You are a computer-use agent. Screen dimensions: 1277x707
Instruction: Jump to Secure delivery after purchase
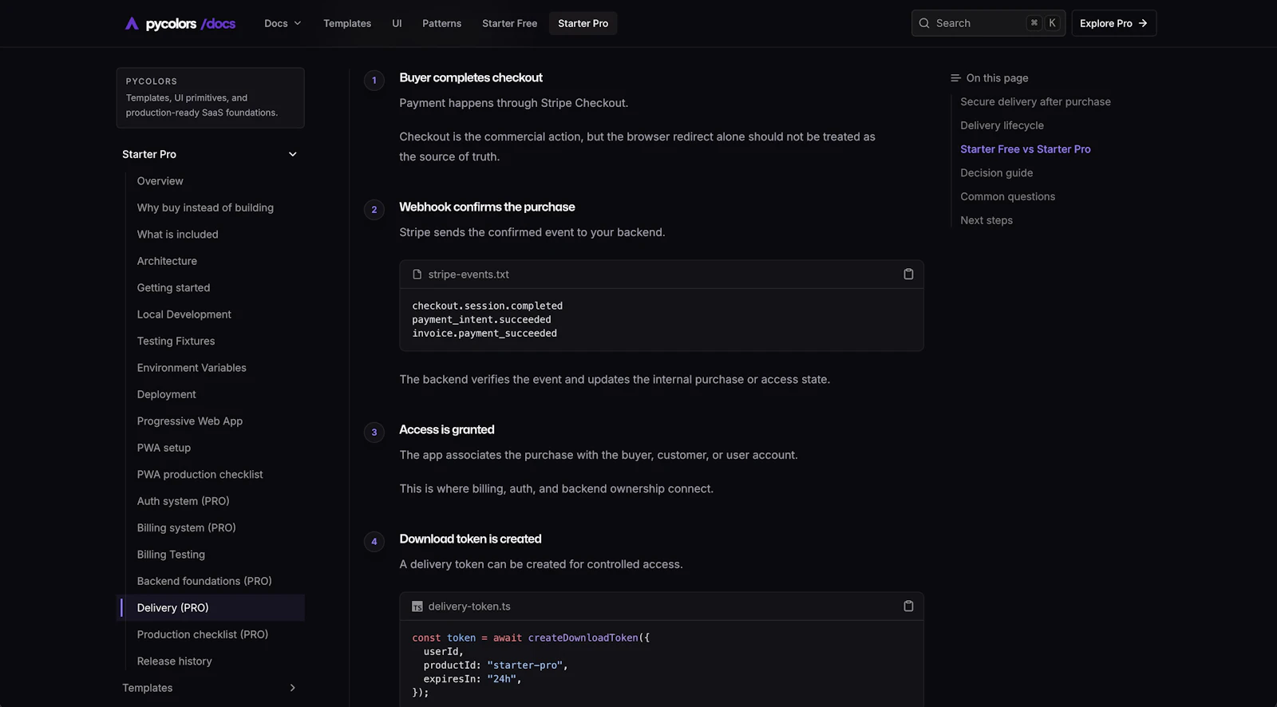(1035, 102)
